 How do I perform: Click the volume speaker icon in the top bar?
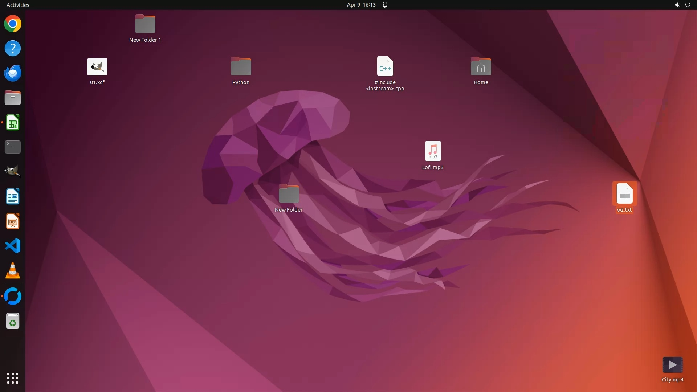tap(677, 5)
